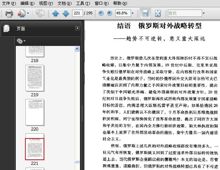Click the pages panel icon
Viewport: 220px width, 170px height.
(7, 29)
